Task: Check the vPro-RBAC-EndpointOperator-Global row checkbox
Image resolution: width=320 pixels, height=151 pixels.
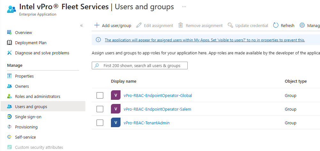Action: 100,95
